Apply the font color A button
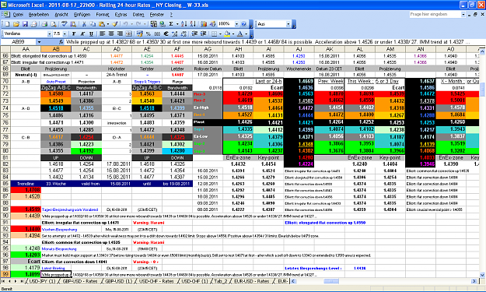Viewport: 486px width, 292px height. pyautogui.click(x=240, y=33)
